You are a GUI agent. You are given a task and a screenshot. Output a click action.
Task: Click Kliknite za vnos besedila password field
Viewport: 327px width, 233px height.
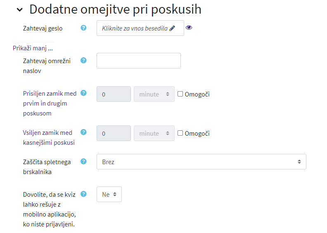[140, 28]
